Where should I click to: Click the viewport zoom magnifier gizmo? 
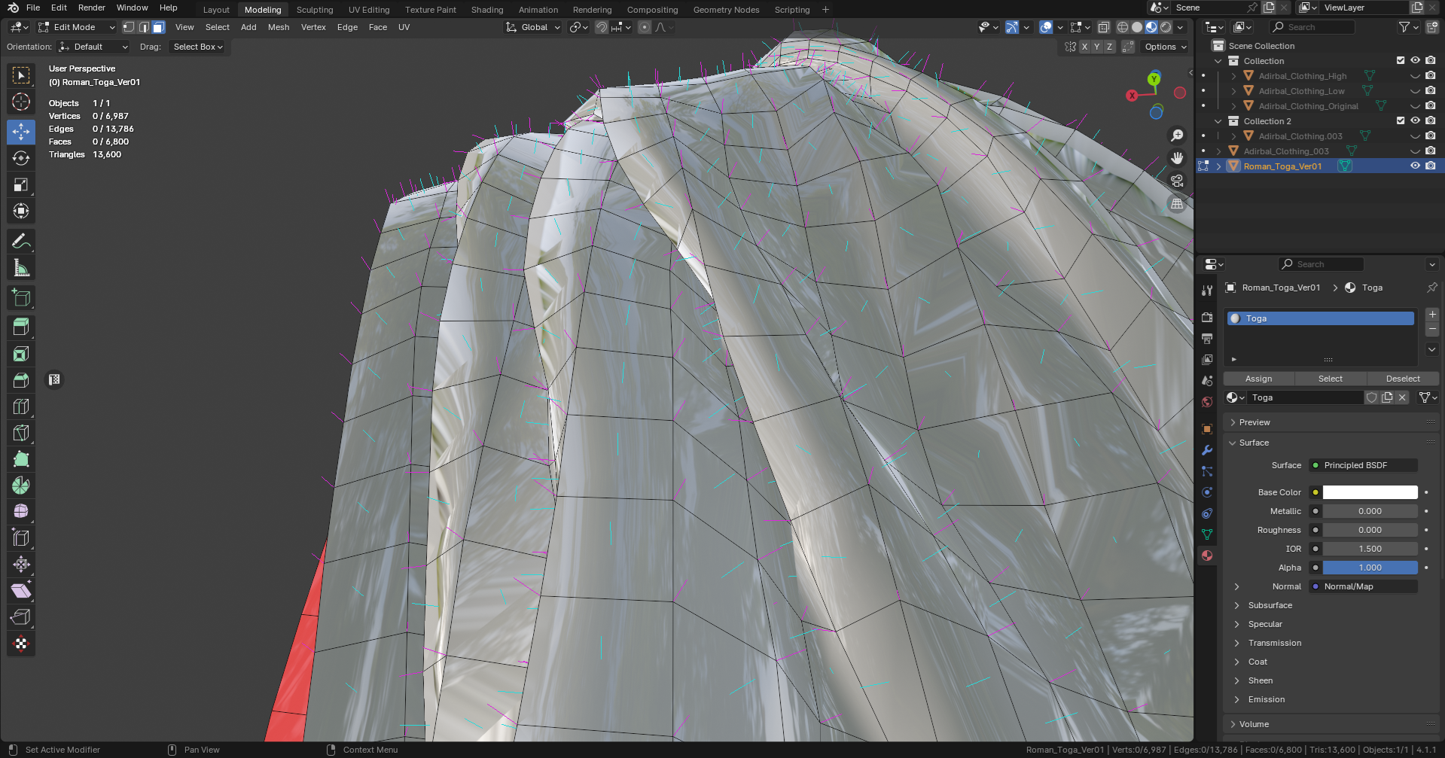click(1177, 135)
